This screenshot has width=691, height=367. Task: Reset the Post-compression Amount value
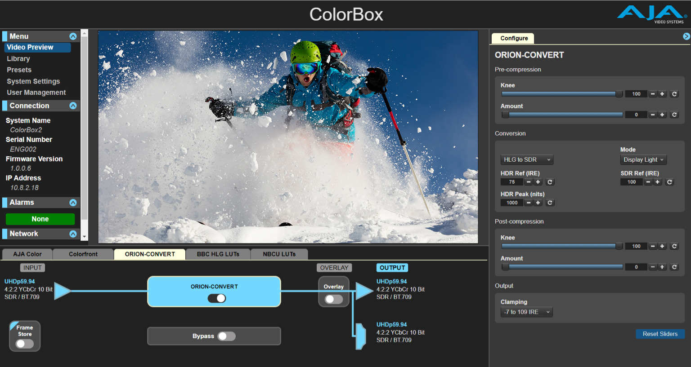pos(674,267)
